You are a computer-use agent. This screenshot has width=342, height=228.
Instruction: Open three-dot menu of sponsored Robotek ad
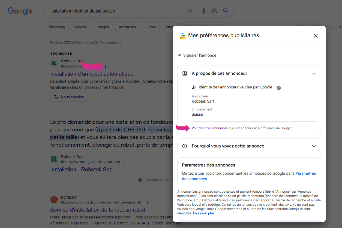(x=106, y=66)
